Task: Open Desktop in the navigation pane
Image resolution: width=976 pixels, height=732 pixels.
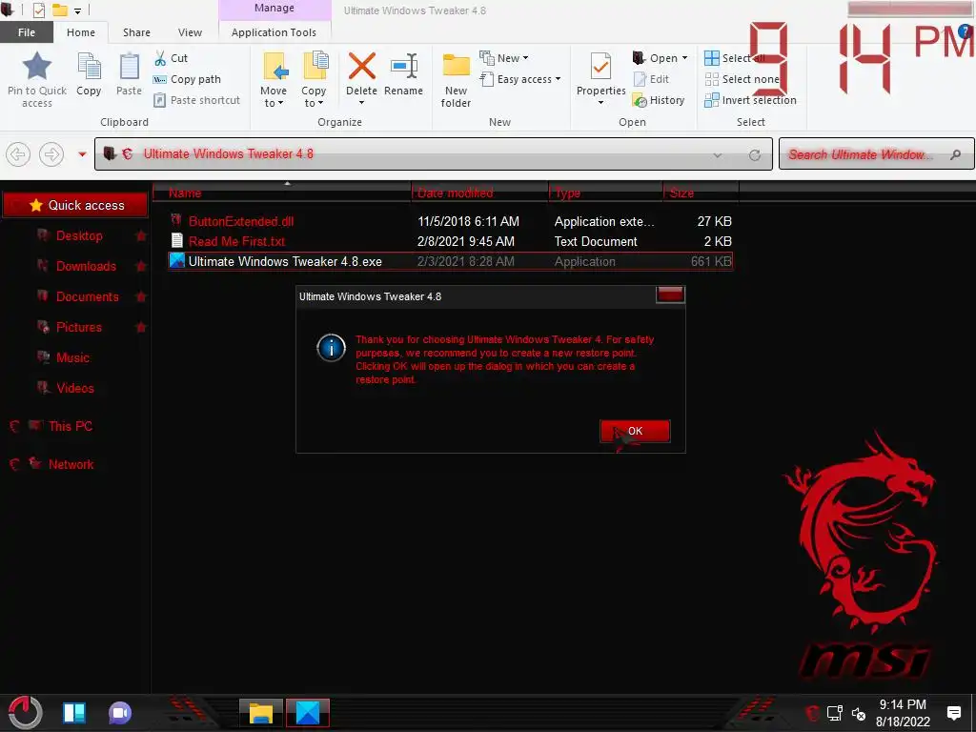Action: pyautogui.click(x=79, y=235)
